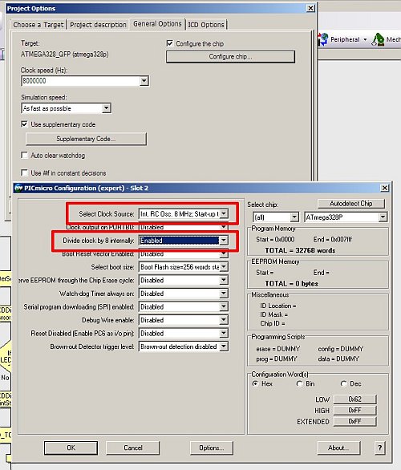This screenshot has height=470, width=401.
Task: Click the End = 0x007fff text
Action: (x=333, y=239)
